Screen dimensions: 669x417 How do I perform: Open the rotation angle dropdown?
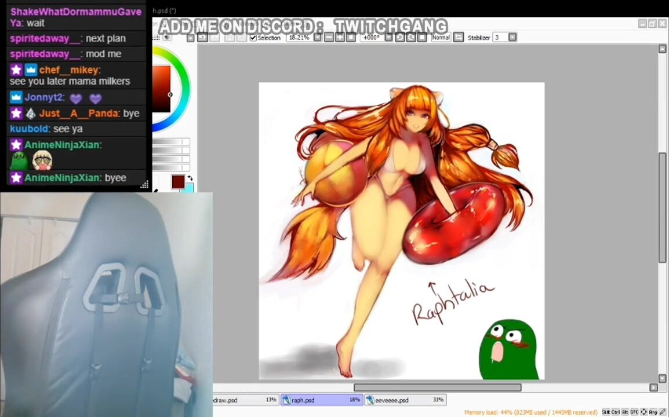(x=388, y=38)
